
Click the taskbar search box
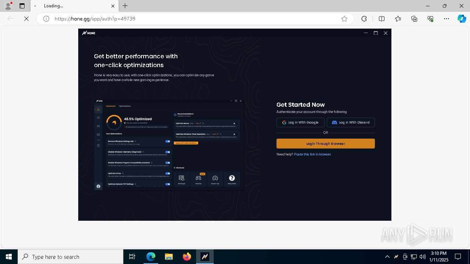[x=70, y=257]
